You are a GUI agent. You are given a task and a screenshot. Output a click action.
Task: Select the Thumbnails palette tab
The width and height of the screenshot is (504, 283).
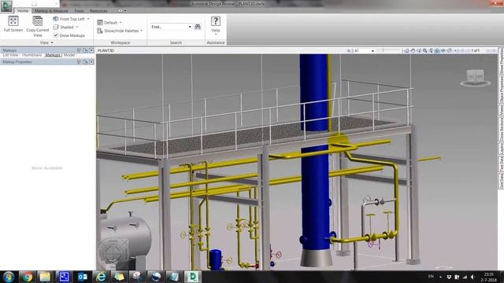click(x=31, y=55)
